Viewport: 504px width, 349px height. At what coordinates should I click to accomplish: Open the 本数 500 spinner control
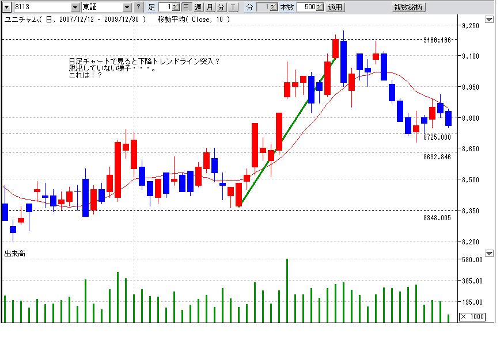pos(320,7)
